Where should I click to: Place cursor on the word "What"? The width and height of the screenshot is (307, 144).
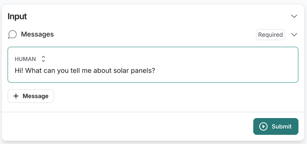34,70
